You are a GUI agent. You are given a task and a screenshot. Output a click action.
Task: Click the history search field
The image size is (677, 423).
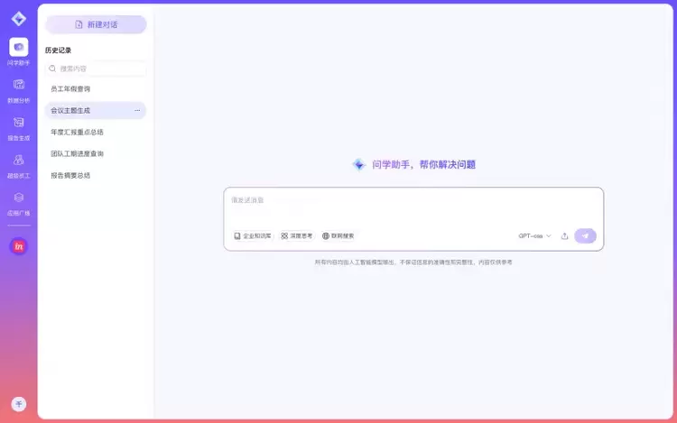pos(96,69)
